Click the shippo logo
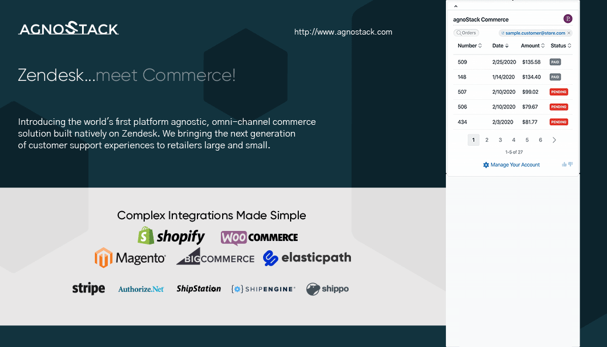 pos(328,289)
